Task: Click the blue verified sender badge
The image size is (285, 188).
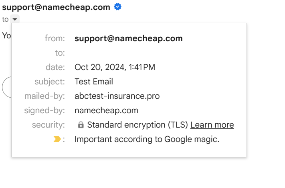Action: tap(118, 7)
